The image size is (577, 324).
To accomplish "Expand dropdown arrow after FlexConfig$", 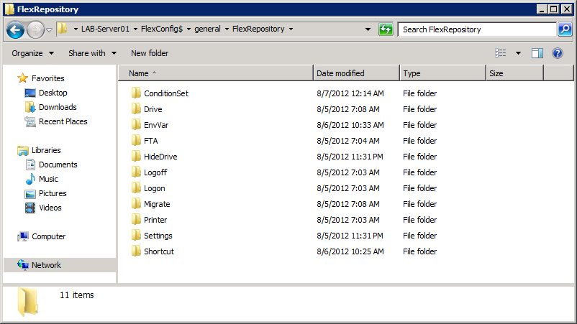I will coord(188,29).
